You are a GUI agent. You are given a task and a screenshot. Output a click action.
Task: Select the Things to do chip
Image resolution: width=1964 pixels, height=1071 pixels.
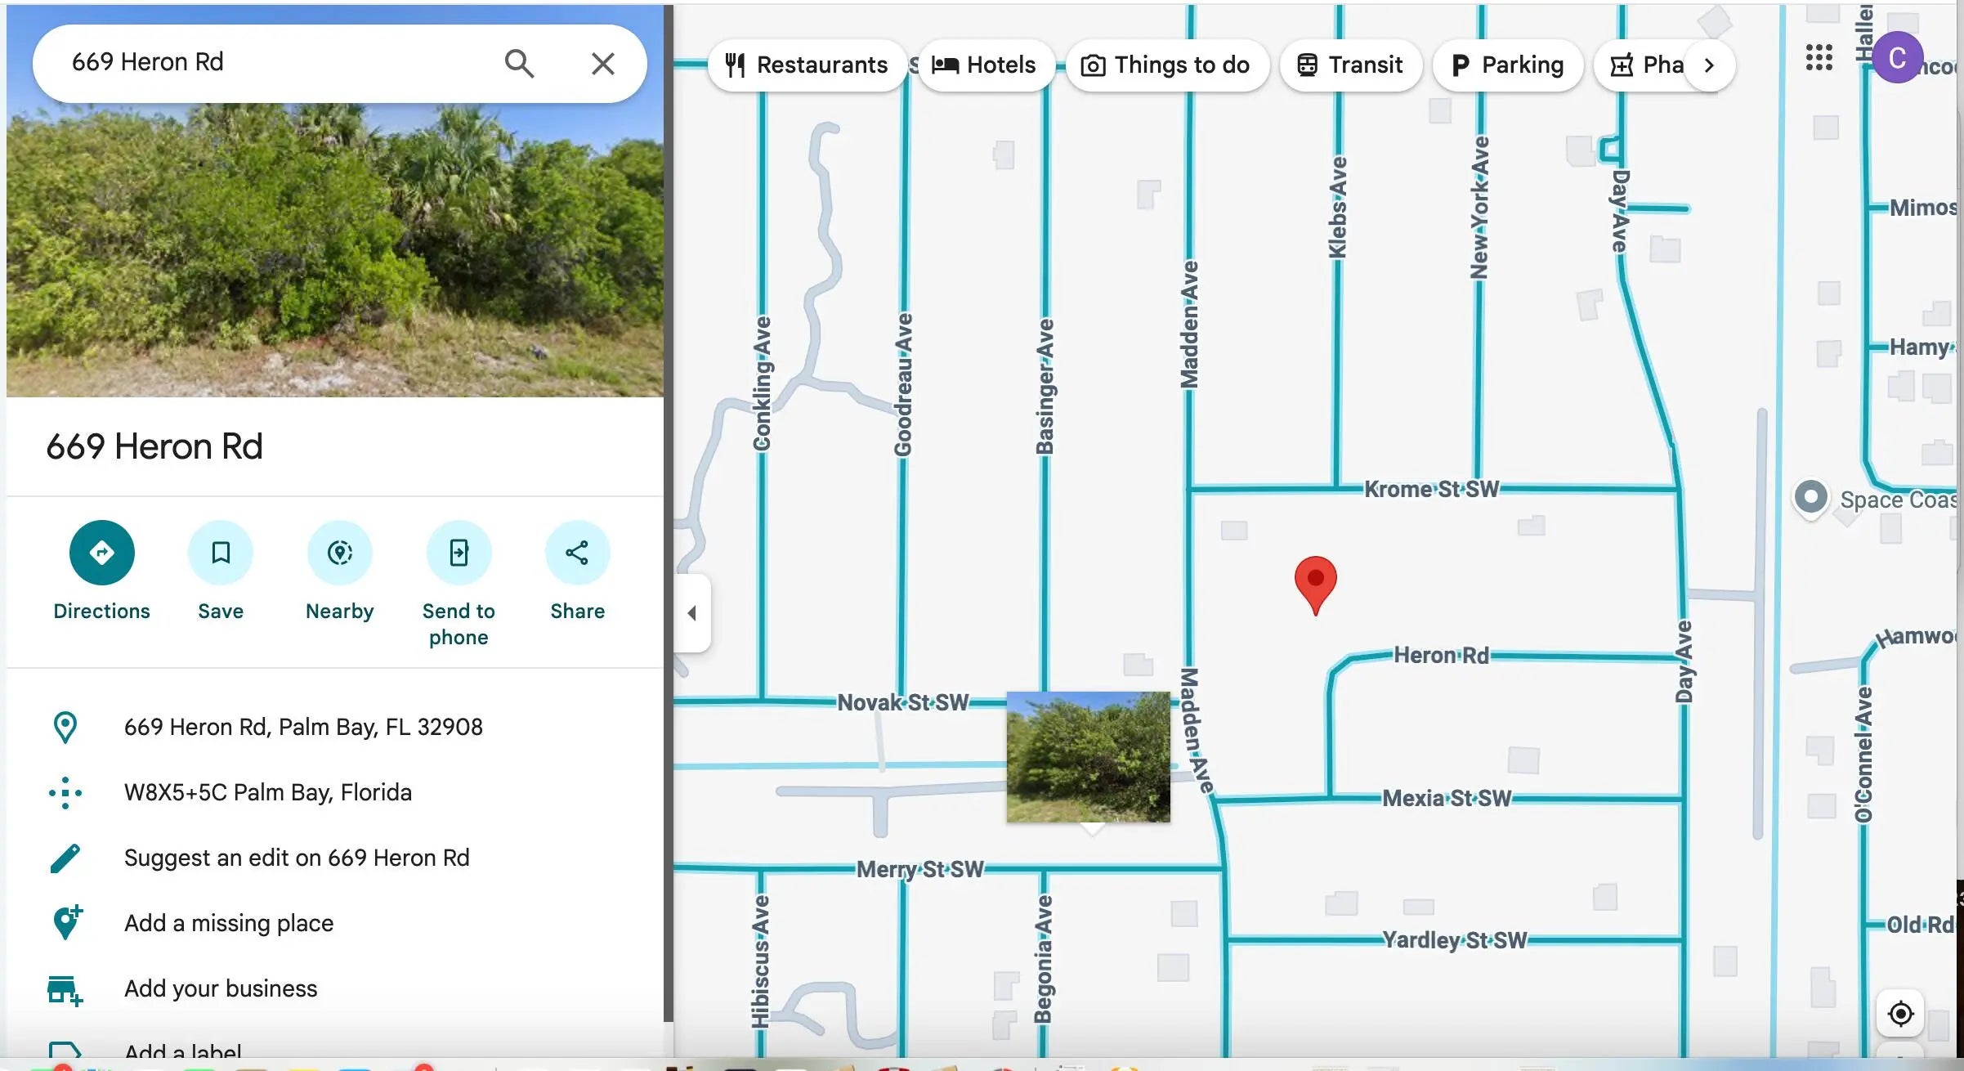pyautogui.click(x=1166, y=65)
